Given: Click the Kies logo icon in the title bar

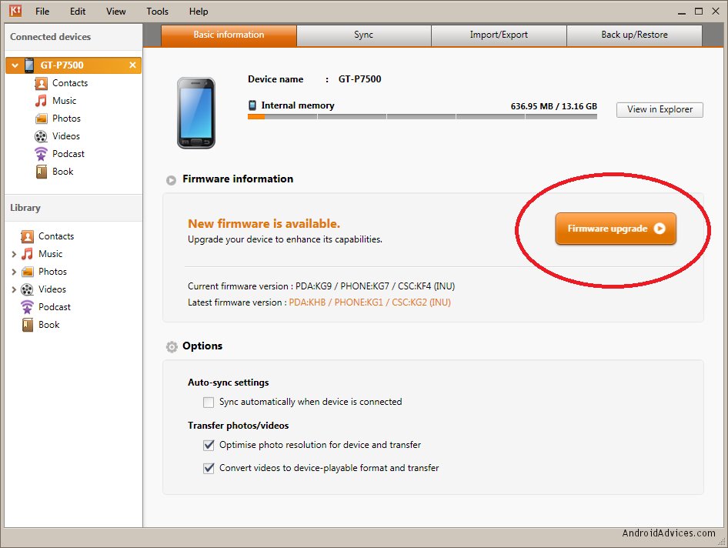Looking at the screenshot, I should pyautogui.click(x=15, y=12).
